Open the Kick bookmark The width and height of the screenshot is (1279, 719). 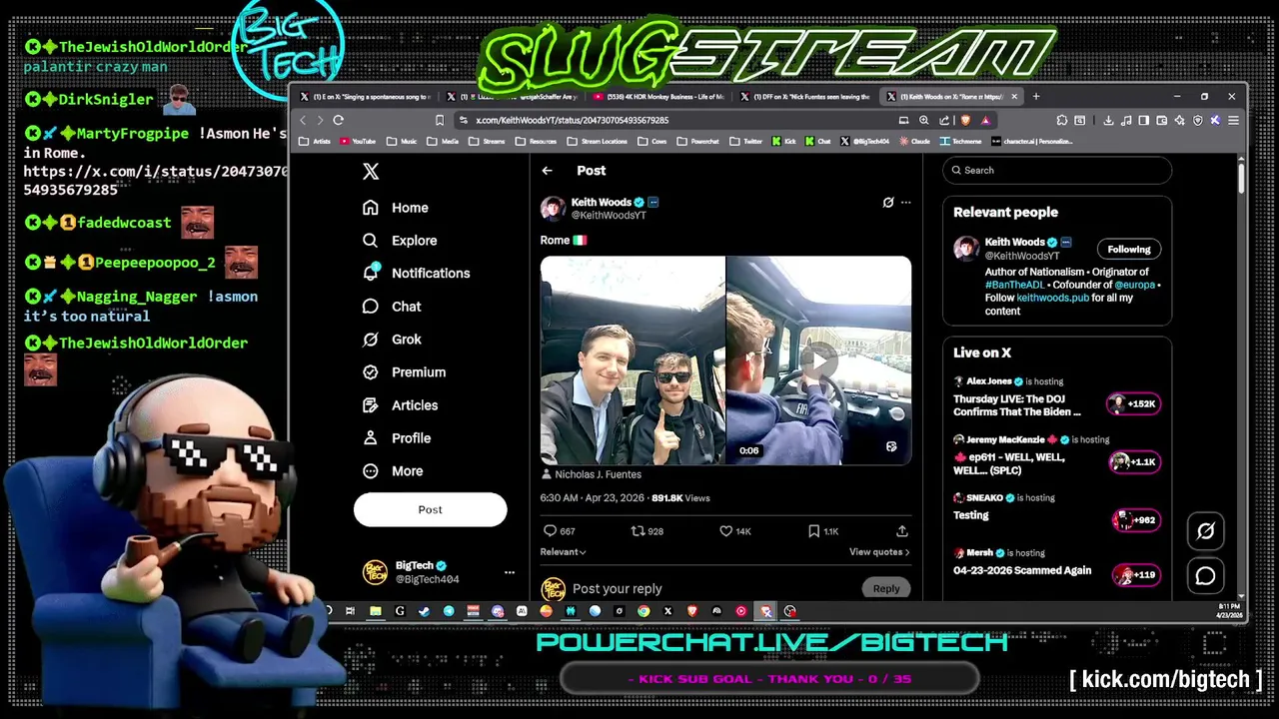(783, 142)
